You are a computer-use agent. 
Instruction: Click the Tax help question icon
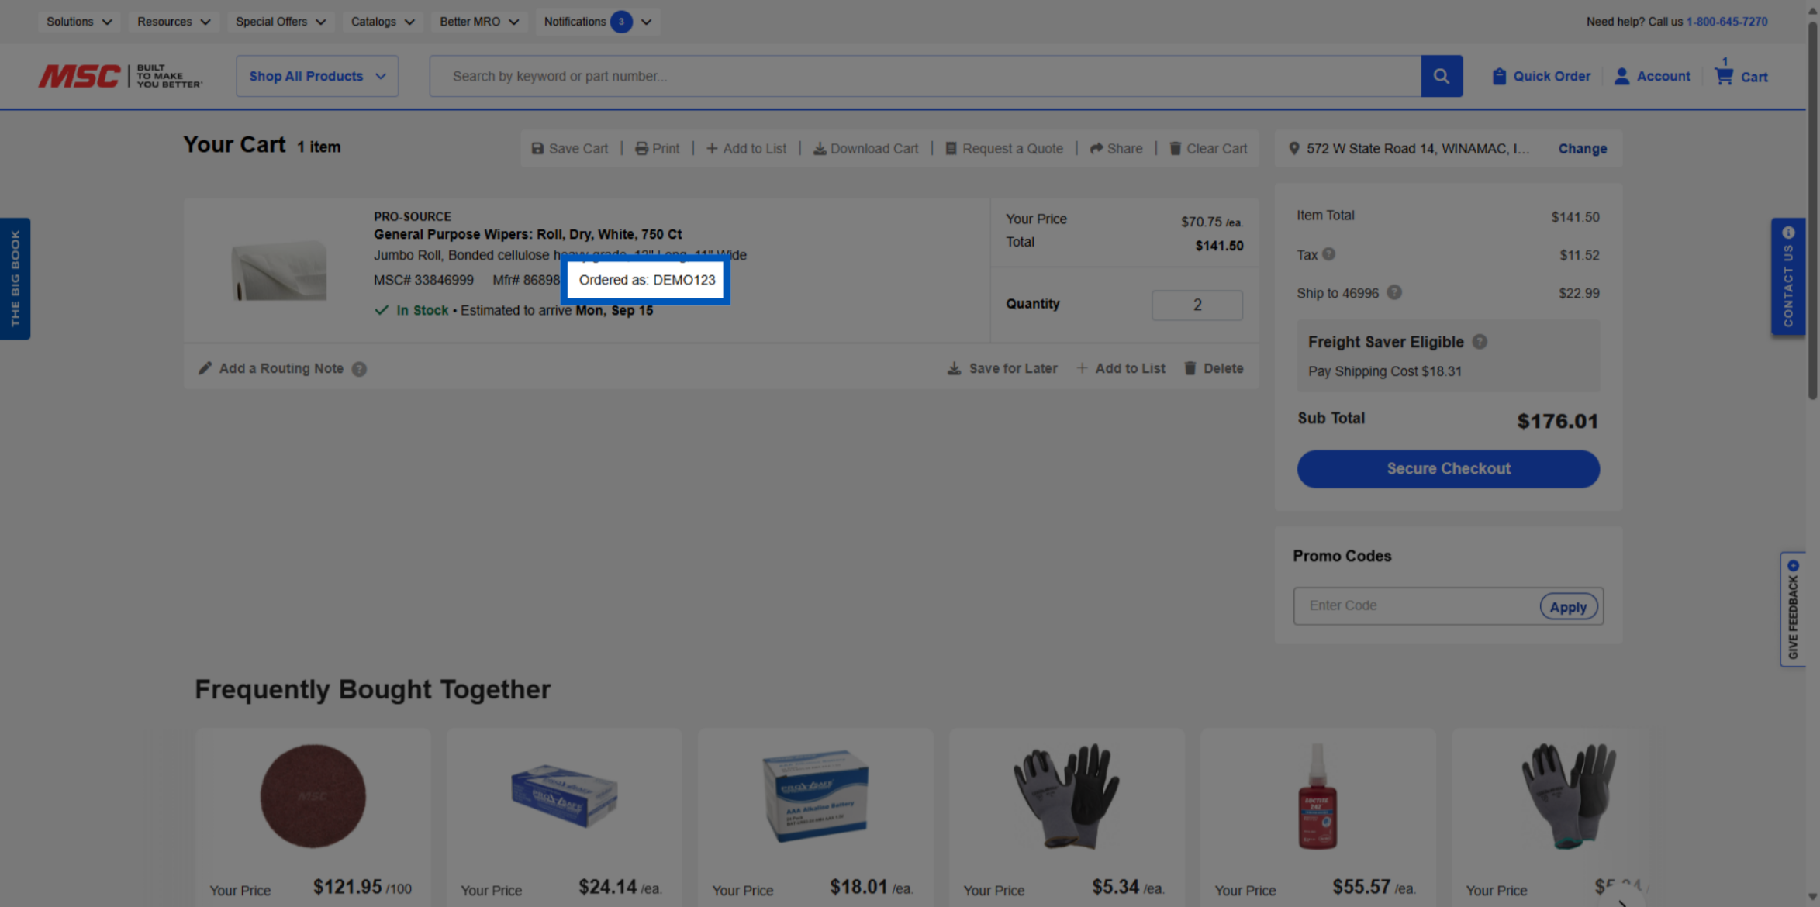(1328, 254)
